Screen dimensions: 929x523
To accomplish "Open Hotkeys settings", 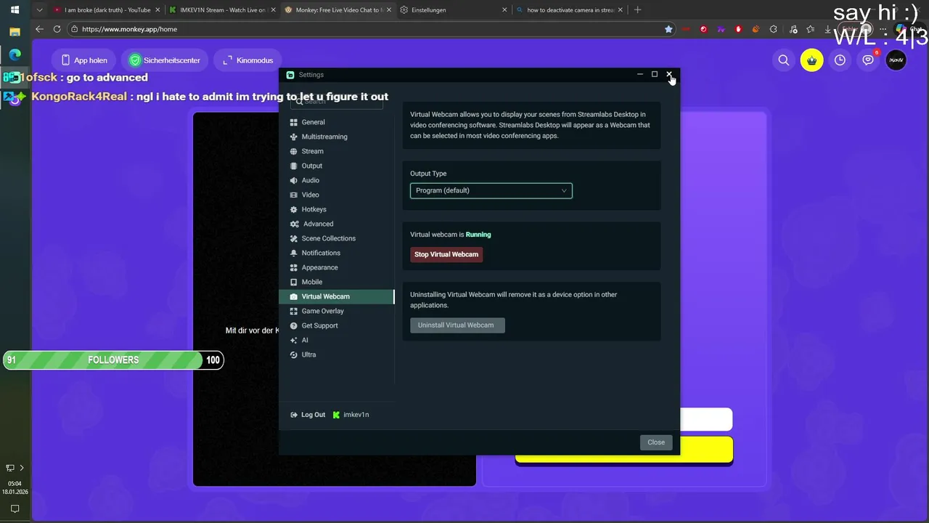I will pos(337,209).
